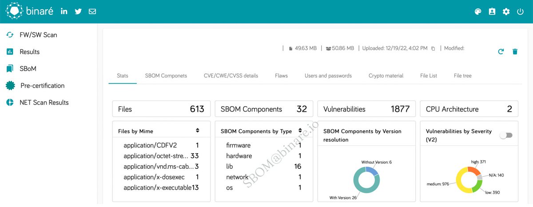This screenshot has height=207, width=533.
Task: Click the SBOM Components 32 card
Action: coord(264,109)
